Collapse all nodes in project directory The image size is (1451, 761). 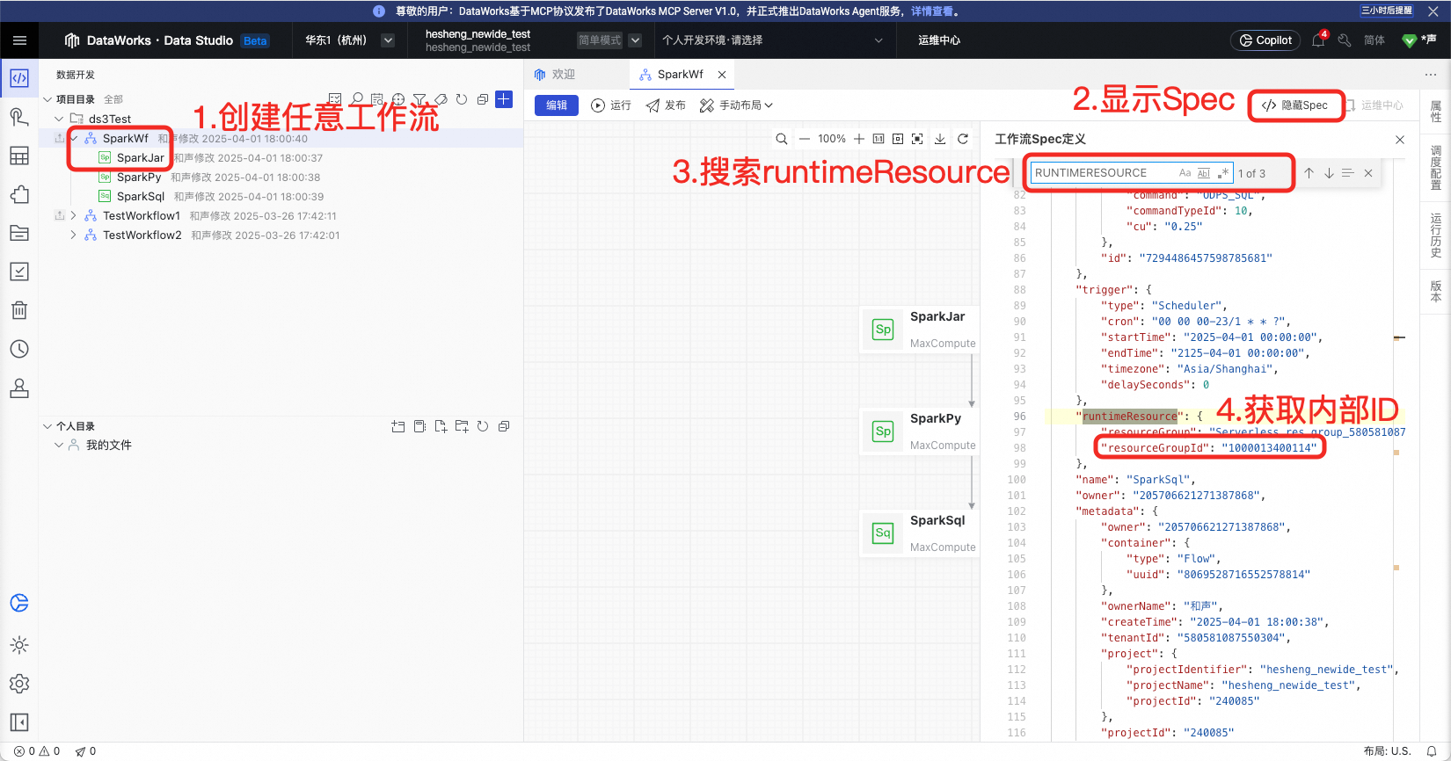[483, 99]
